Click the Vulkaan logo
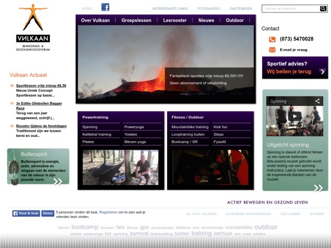The height and width of the screenshot is (248, 331). tap(33, 28)
